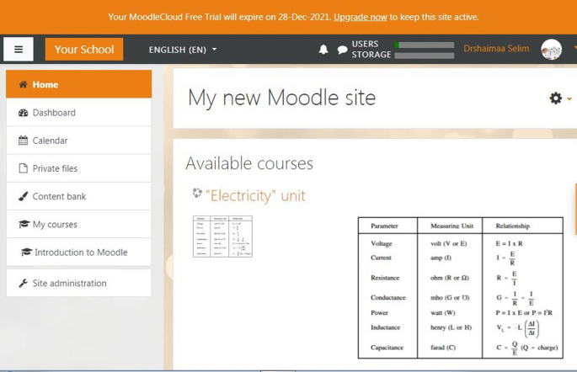Open the "Electricity" unit course link

click(x=255, y=195)
